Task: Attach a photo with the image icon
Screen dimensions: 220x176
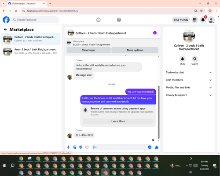Action: 75,147
